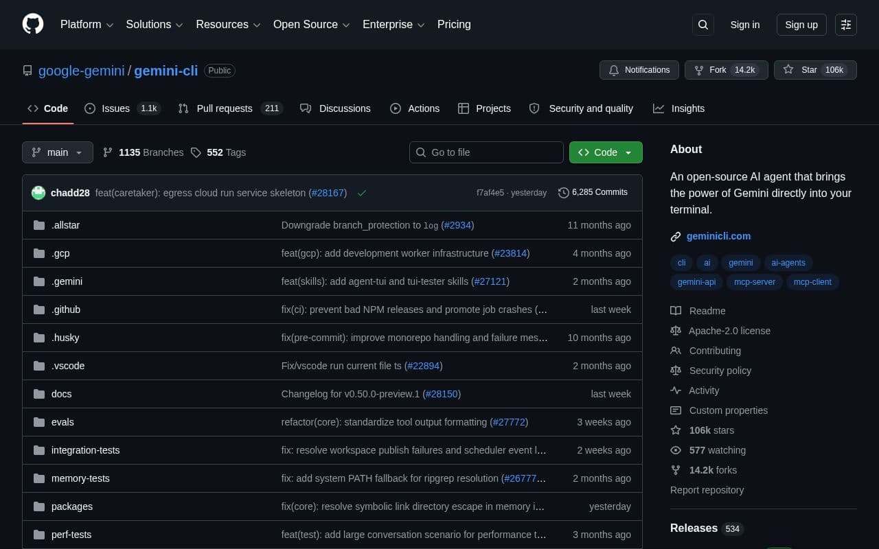The width and height of the screenshot is (879, 549).
Task: Switch to the Pull requests tab
Action: click(x=230, y=108)
